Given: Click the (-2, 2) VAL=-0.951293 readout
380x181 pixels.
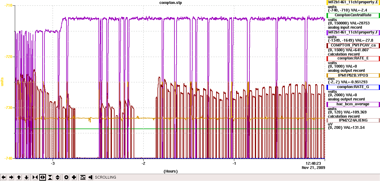Looking at the screenshot, I should [348, 82].
